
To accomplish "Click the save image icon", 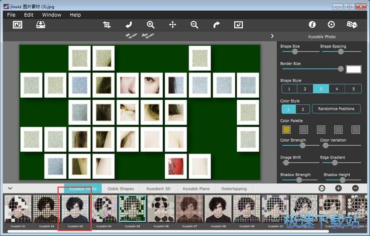I will pos(40,25).
